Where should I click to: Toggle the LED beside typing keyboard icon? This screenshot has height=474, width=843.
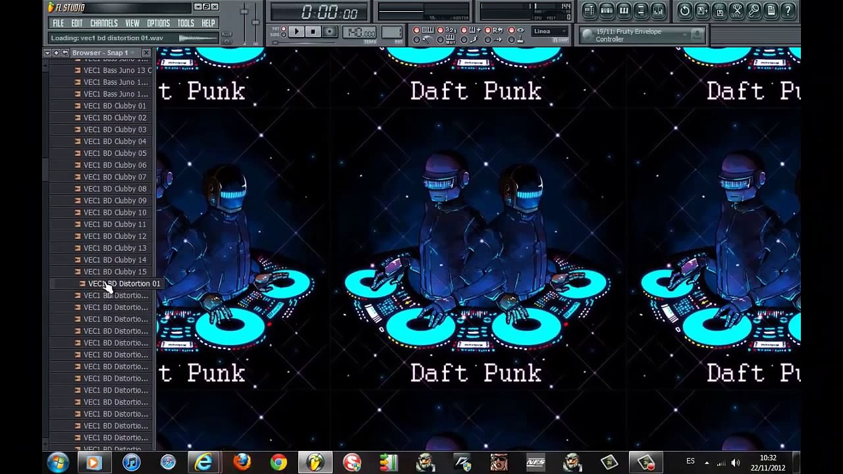(x=416, y=30)
